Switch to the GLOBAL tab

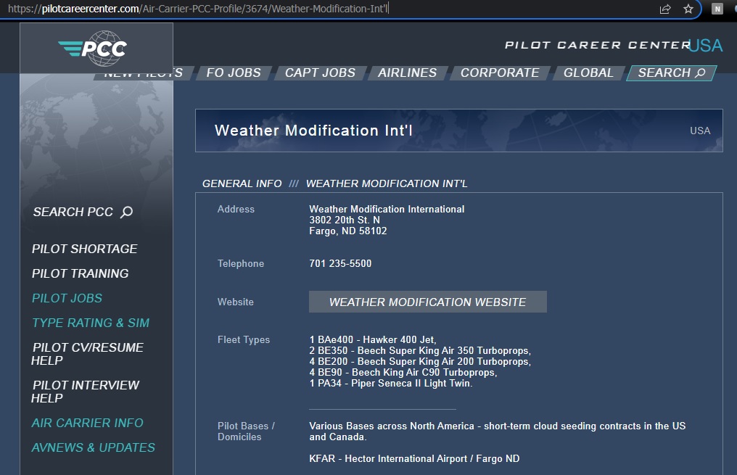click(588, 73)
